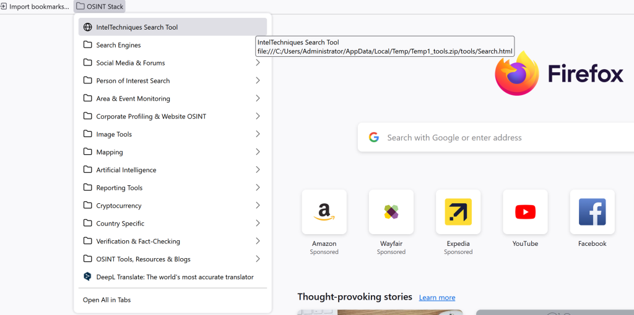Open the Image Tools bookmark folder
This screenshot has height=315, width=634.
[173, 134]
